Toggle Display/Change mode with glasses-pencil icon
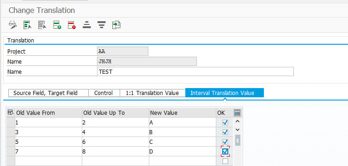 tap(13, 24)
